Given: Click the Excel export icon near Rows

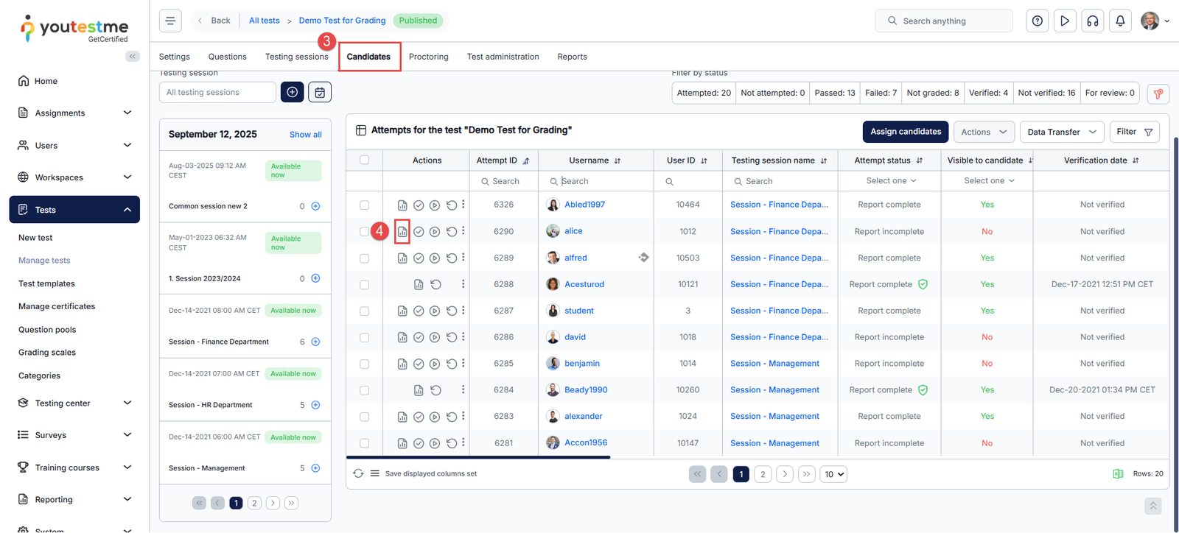Looking at the screenshot, I should tap(1118, 474).
